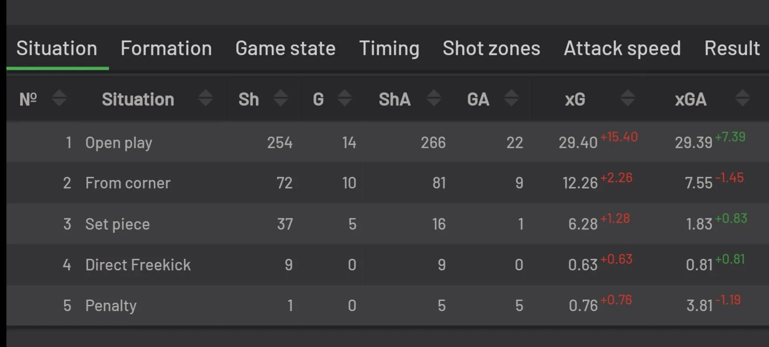Click the ShA column sort icon
The width and height of the screenshot is (769, 347).
click(434, 98)
